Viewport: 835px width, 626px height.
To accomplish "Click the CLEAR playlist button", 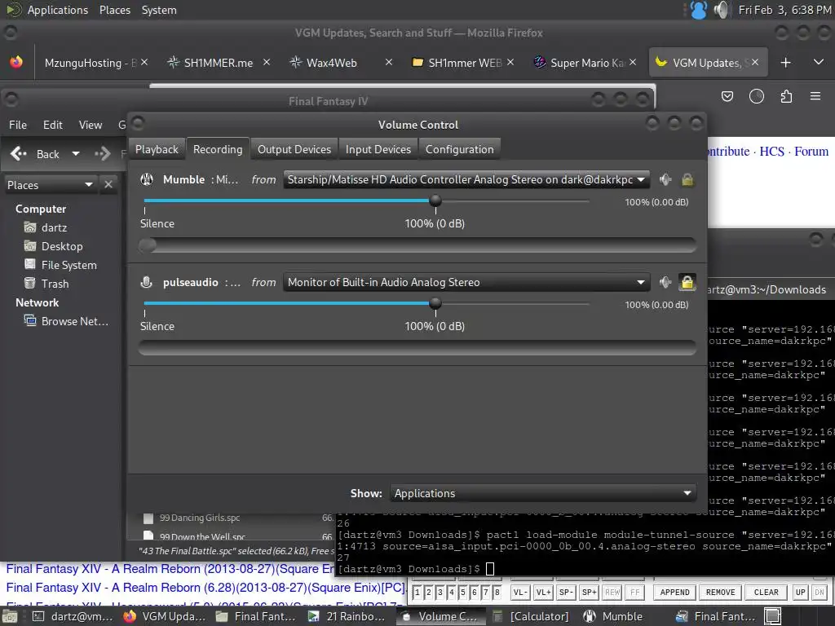I will tap(767, 592).
